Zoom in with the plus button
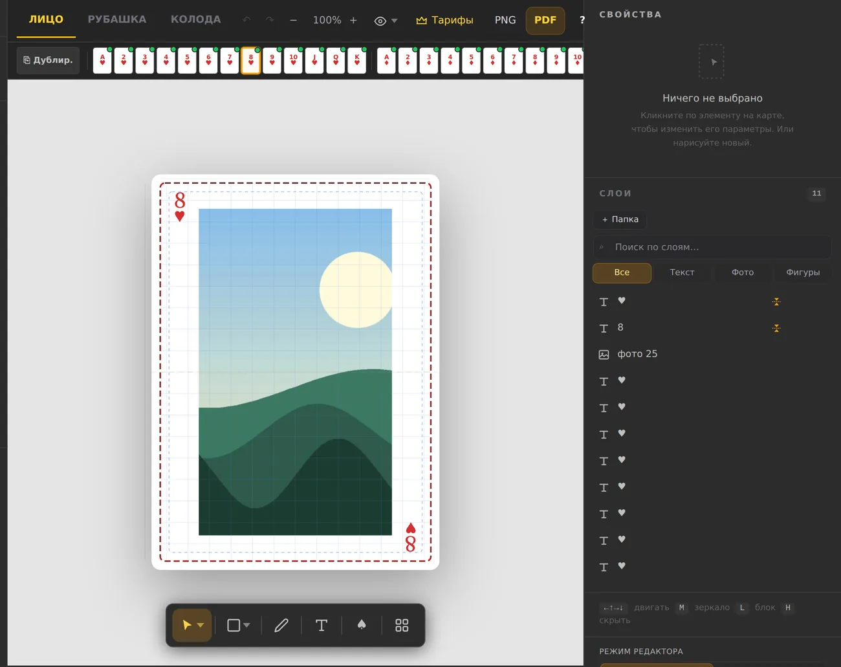 point(353,20)
